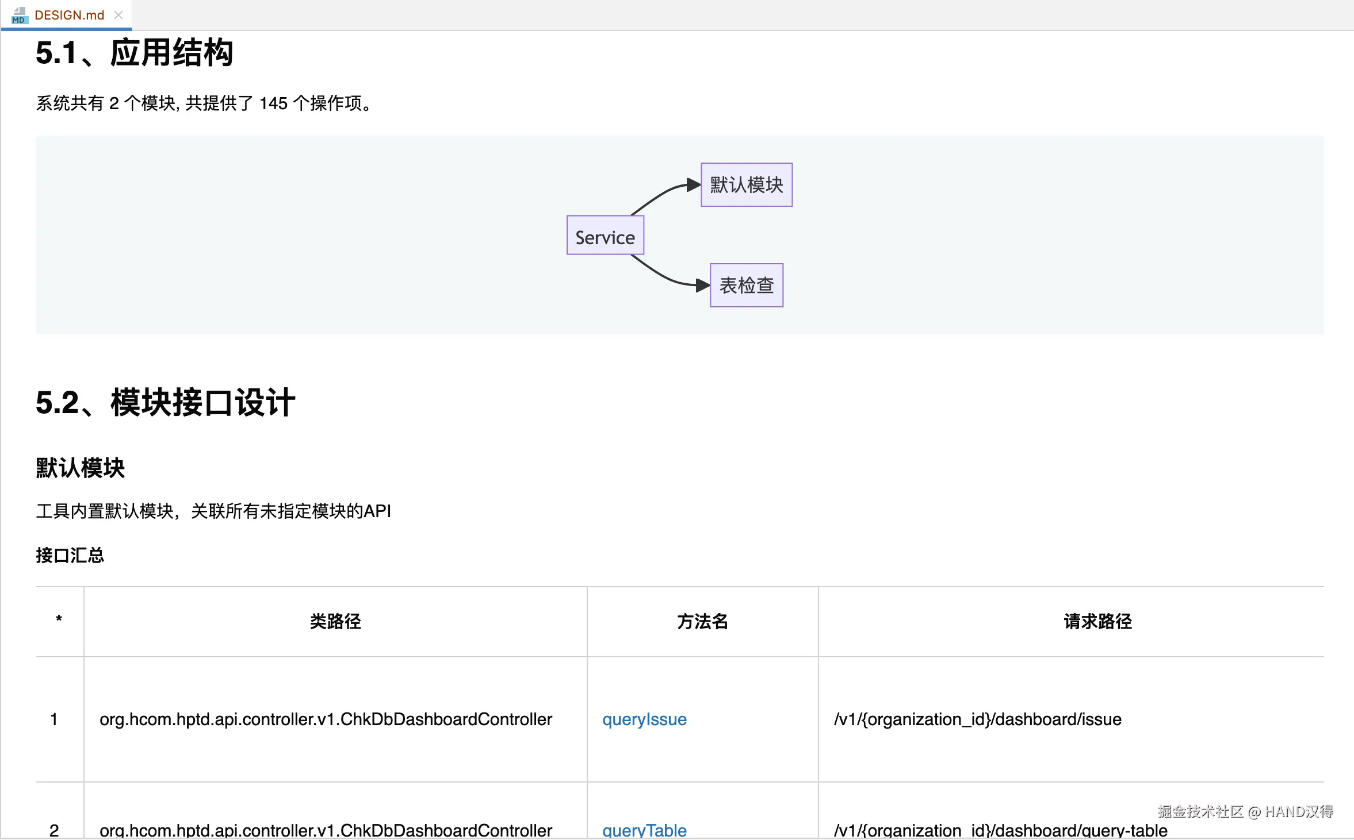
Task: Click the 5.1、应用结构 heading
Action: pos(134,53)
